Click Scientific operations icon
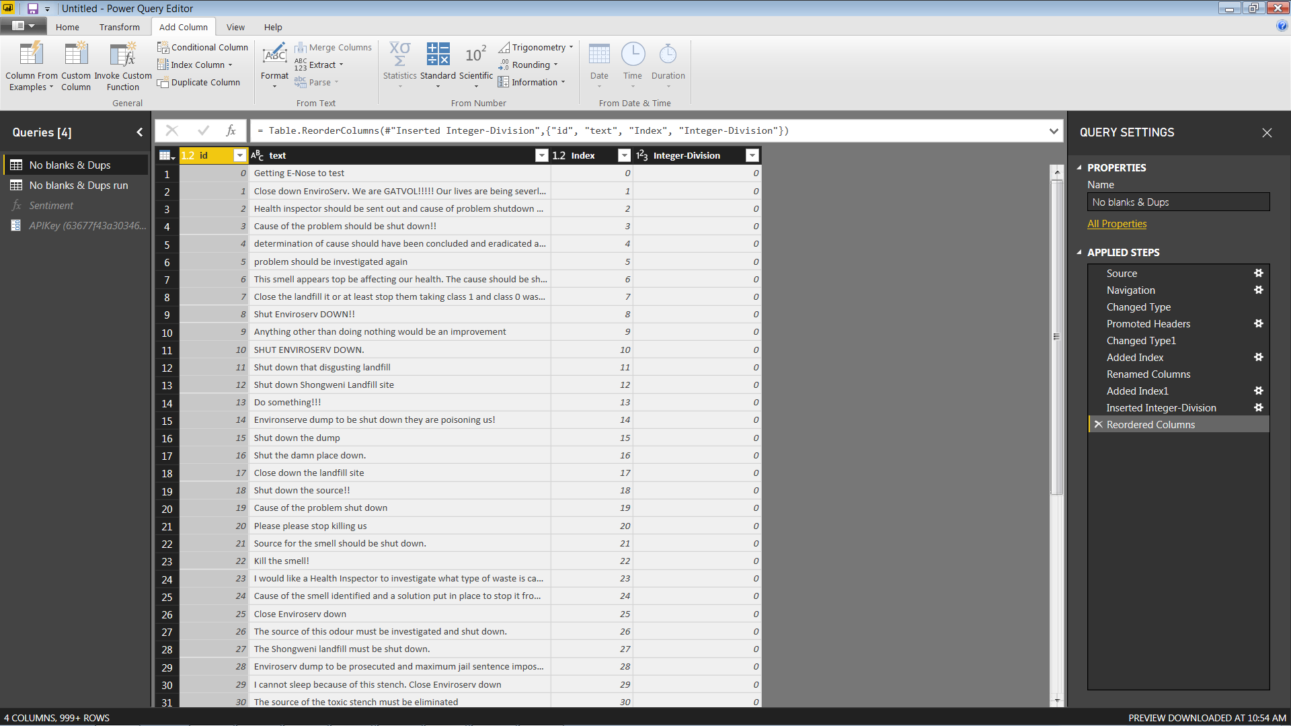 tap(475, 55)
